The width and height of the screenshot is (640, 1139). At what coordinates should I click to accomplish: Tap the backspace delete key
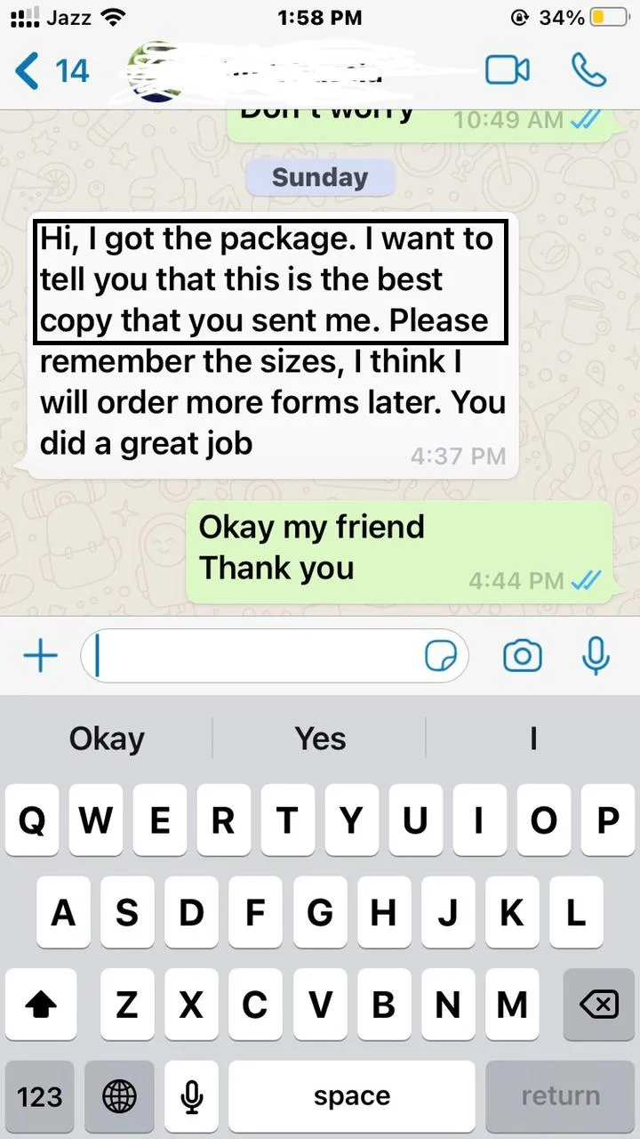pos(599,1005)
